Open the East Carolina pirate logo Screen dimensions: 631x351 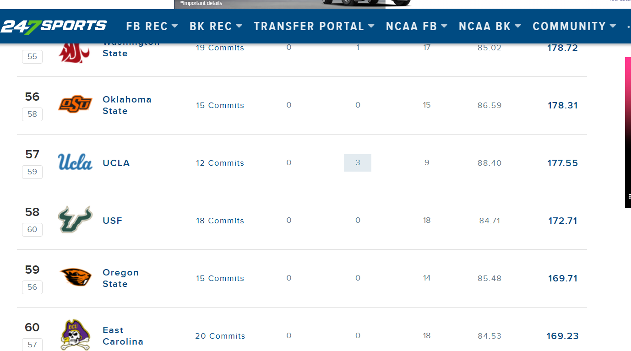coord(75,335)
